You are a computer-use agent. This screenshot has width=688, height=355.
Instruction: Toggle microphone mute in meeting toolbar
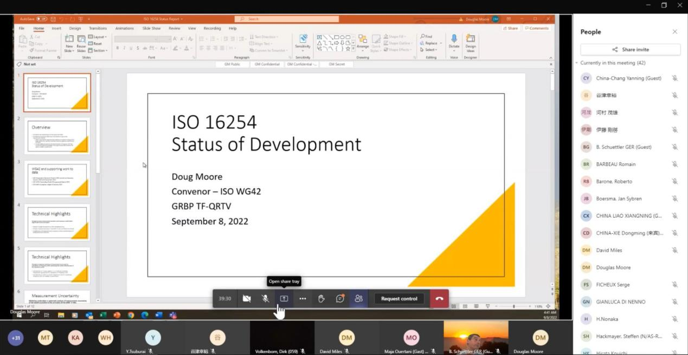tap(265, 299)
